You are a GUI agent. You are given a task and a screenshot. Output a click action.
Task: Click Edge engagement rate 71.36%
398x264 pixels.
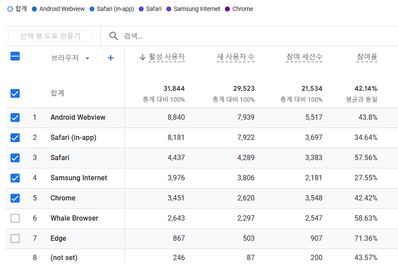pyautogui.click(x=366, y=238)
